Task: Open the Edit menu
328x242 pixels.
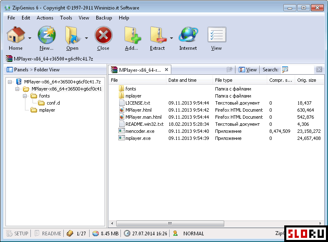Action: [x=26, y=18]
